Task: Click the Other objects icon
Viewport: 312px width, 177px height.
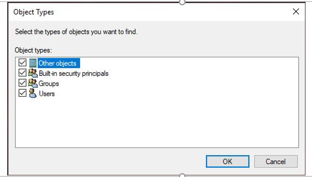Action: (33, 63)
